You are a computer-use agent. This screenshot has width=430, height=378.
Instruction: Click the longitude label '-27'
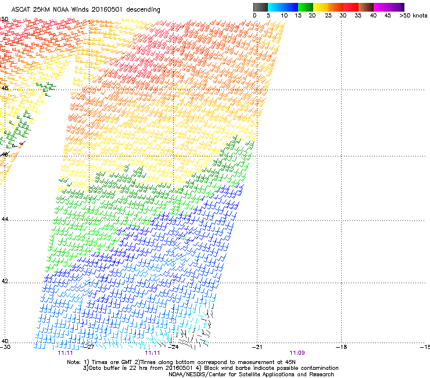89,347
